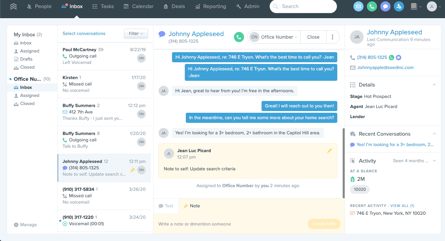Click the blue email icon in top bar
This screenshot has width=445, height=241.
pyautogui.click(x=358, y=6)
